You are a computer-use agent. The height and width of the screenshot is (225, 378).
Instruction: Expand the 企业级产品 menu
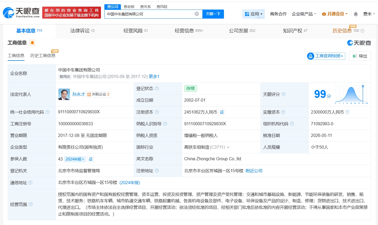click(304, 14)
